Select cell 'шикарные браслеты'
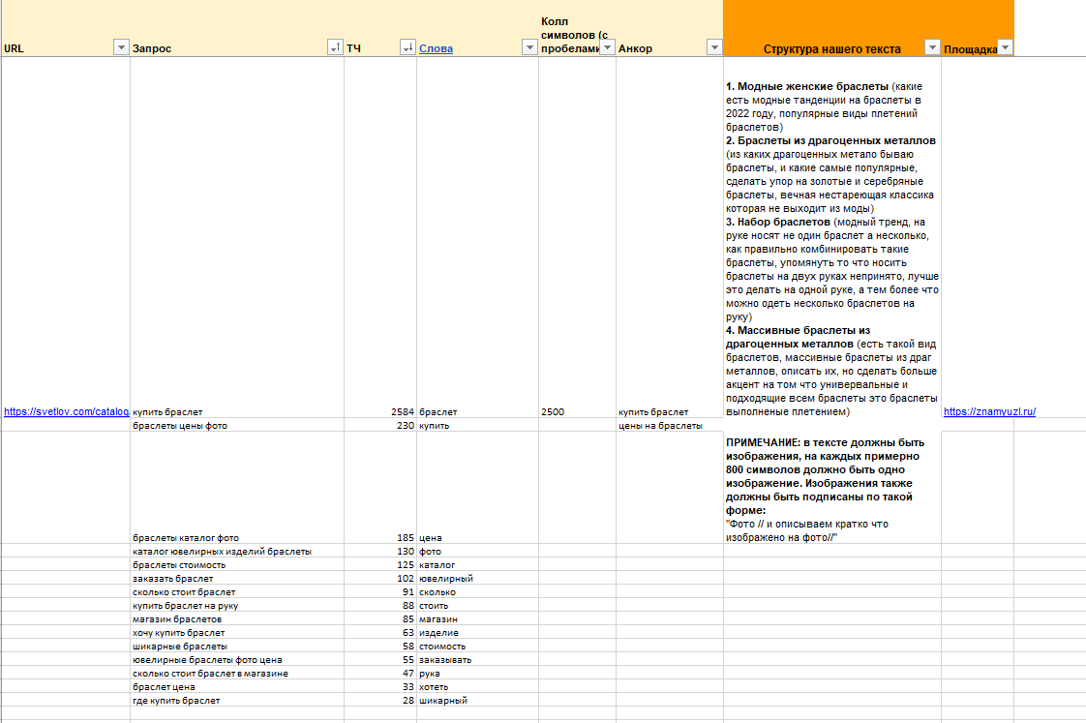The height and width of the screenshot is (723, 1086). click(x=237, y=646)
